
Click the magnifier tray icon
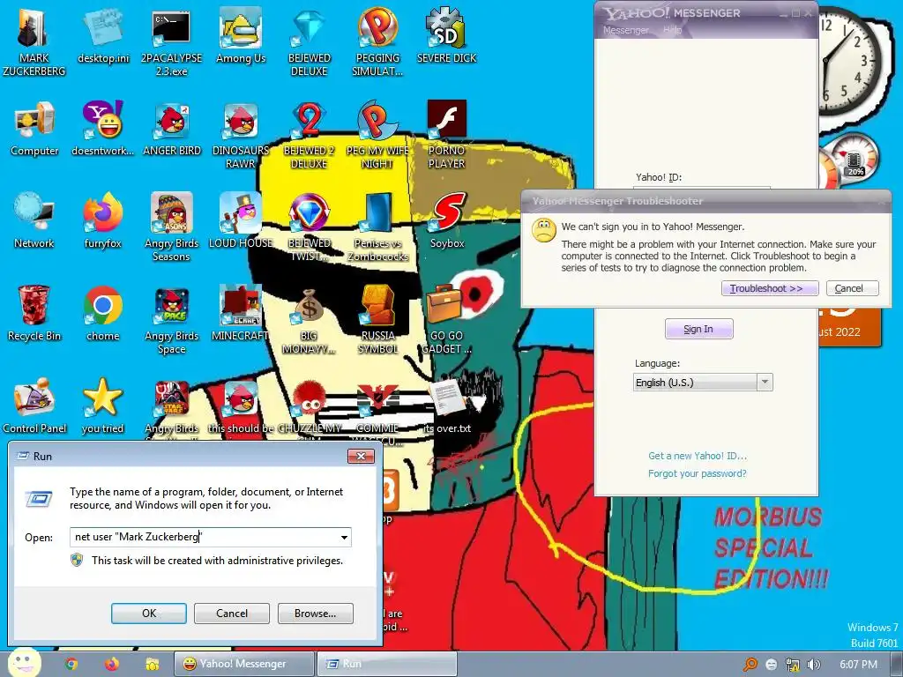(750, 665)
